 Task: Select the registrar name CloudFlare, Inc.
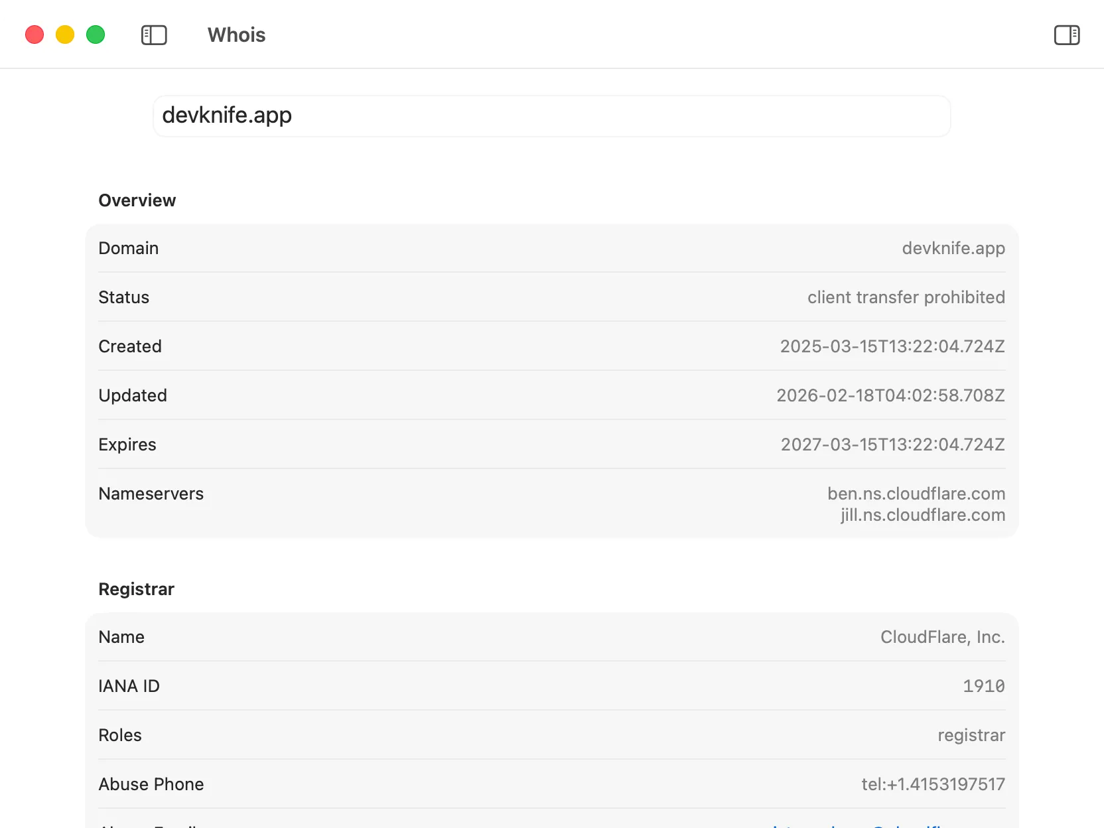click(x=942, y=637)
